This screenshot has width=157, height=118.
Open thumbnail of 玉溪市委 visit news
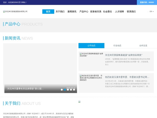[91, 78]
